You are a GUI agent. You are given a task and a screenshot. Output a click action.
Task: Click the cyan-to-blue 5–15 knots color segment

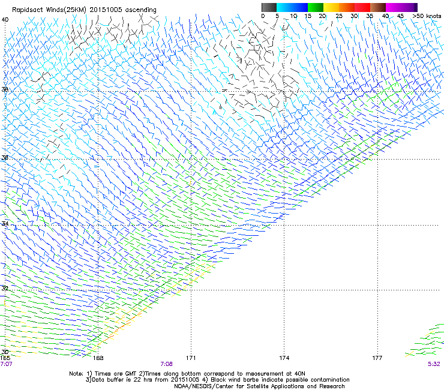pyautogui.click(x=292, y=7)
